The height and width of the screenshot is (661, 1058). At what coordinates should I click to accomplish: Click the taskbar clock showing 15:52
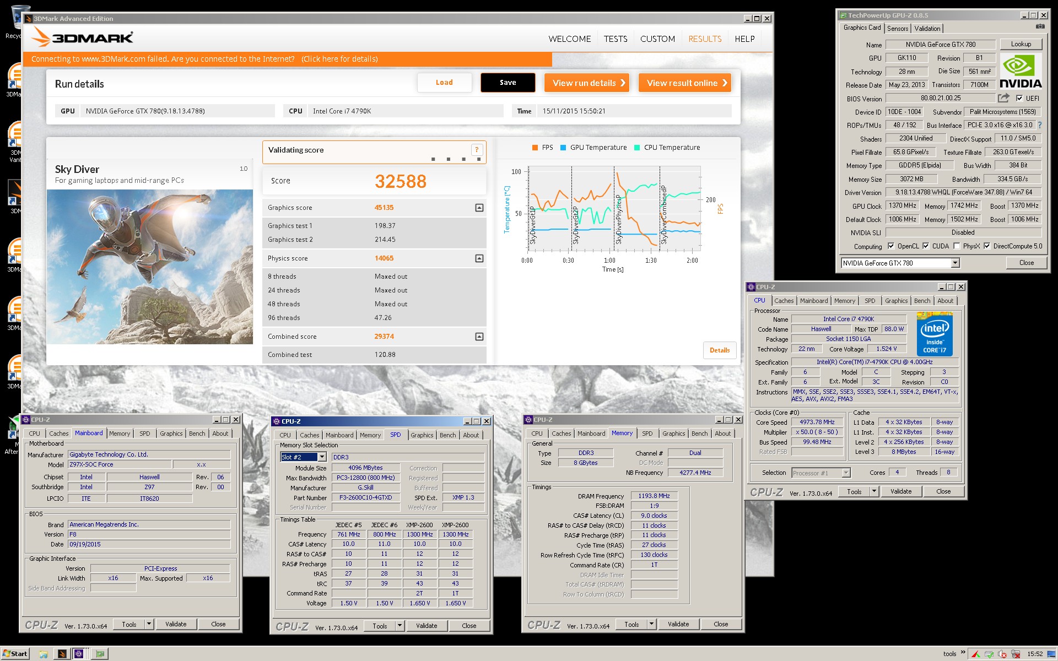point(1034,654)
